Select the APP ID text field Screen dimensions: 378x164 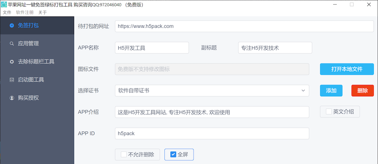click(212, 133)
